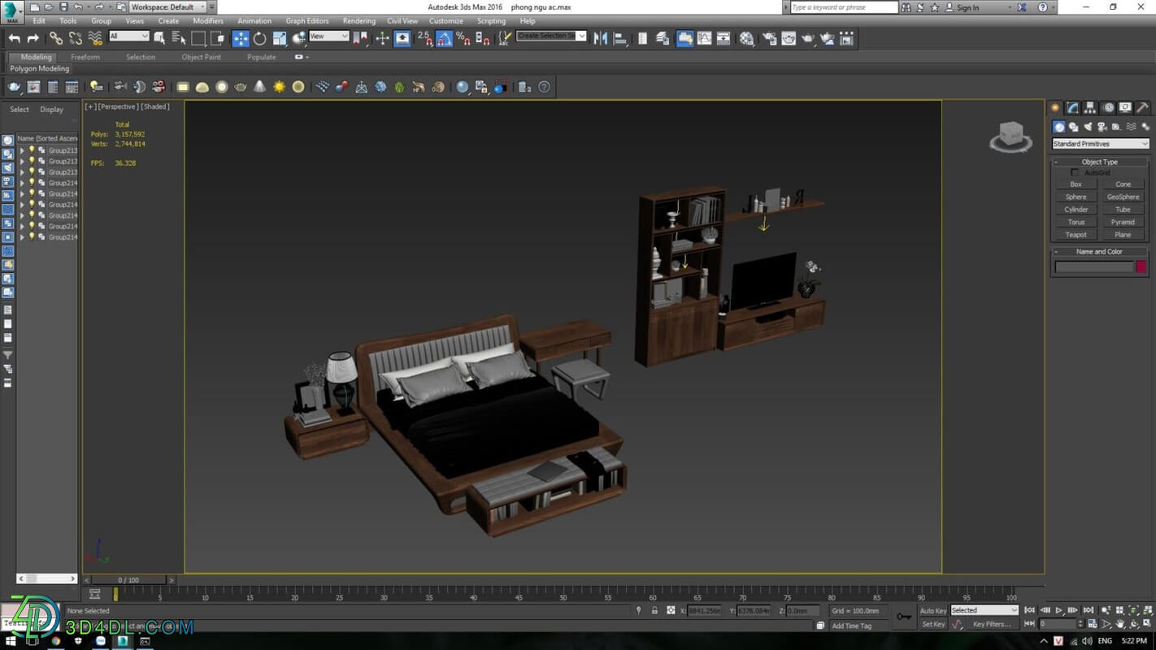Open the Rendering menu
The image size is (1156, 650).
(x=359, y=21)
